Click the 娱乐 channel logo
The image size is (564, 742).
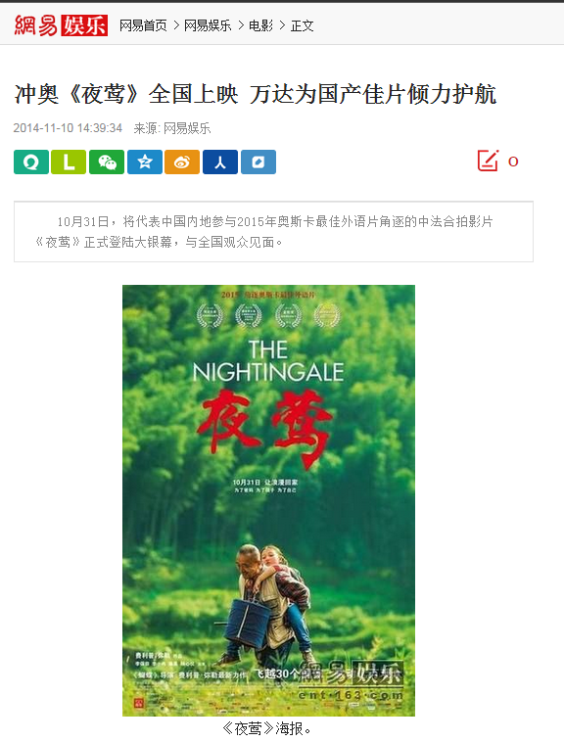tap(84, 25)
